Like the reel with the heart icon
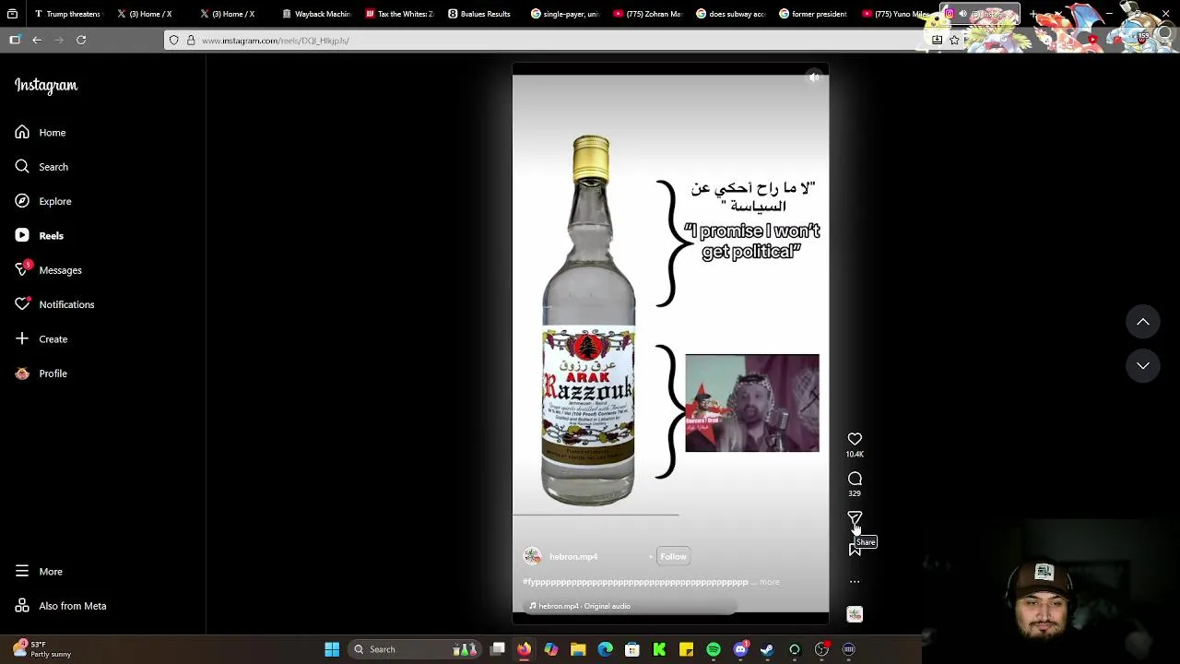Image resolution: width=1180 pixels, height=664 pixels. (855, 439)
